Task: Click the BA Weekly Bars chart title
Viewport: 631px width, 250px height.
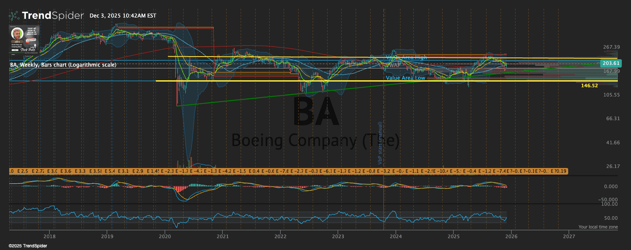Action: (x=63, y=65)
